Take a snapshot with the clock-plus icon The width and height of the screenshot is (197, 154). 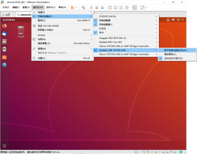(x=91, y=7)
